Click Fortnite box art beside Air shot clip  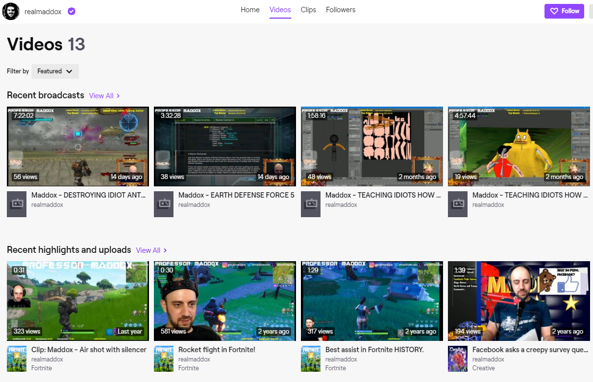pos(17,359)
